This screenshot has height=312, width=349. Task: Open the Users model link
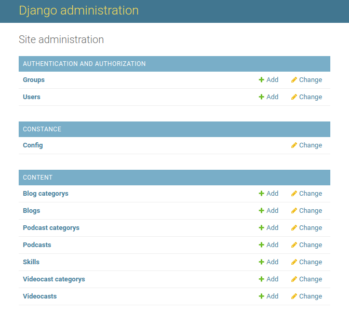[32, 97]
